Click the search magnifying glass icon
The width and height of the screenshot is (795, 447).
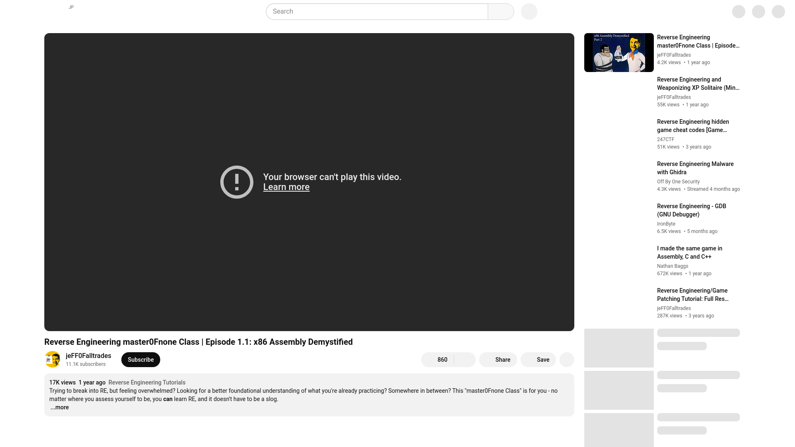coord(501,12)
